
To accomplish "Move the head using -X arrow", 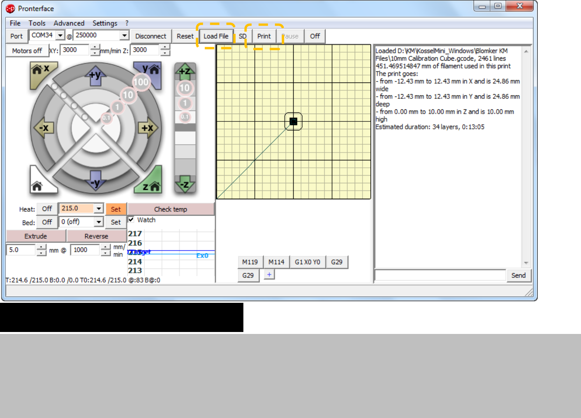I will pyautogui.click(x=44, y=128).
